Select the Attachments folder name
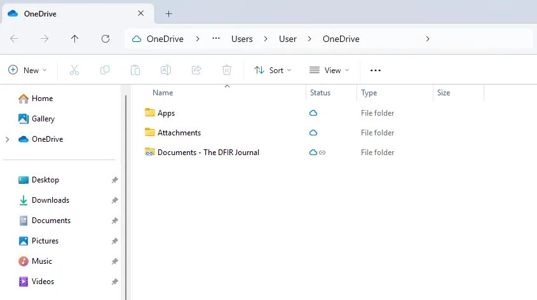The image size is (537, 300). pyautogui.click(x=179, y=133)
